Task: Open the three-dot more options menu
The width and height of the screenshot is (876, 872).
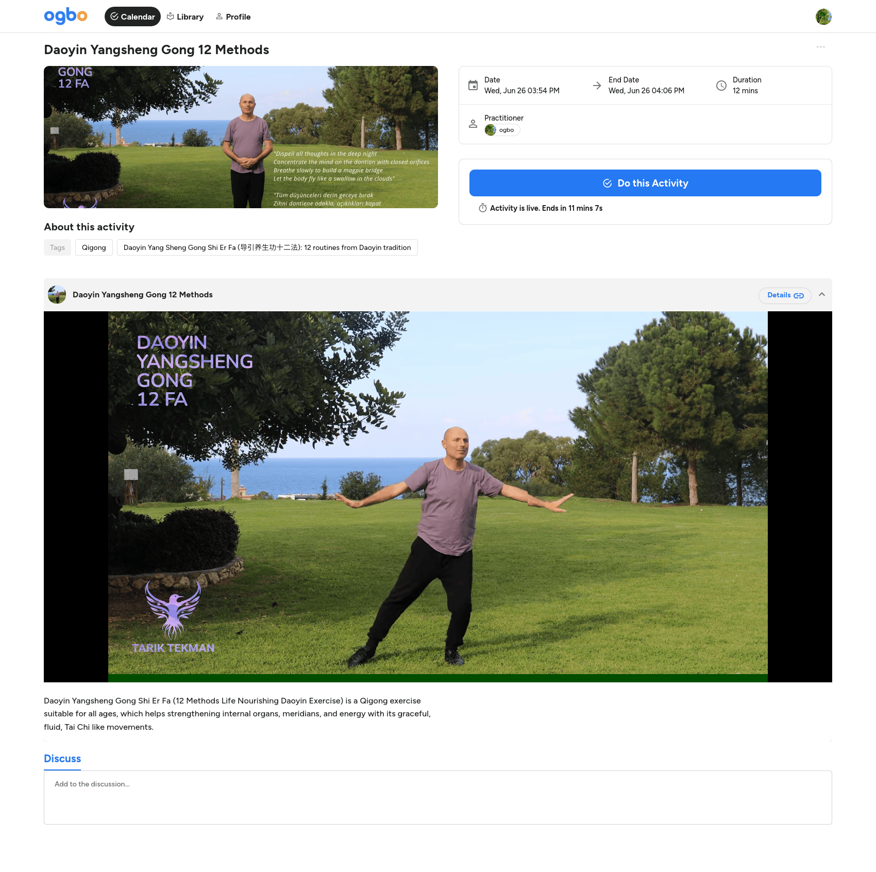Action: 820,47
